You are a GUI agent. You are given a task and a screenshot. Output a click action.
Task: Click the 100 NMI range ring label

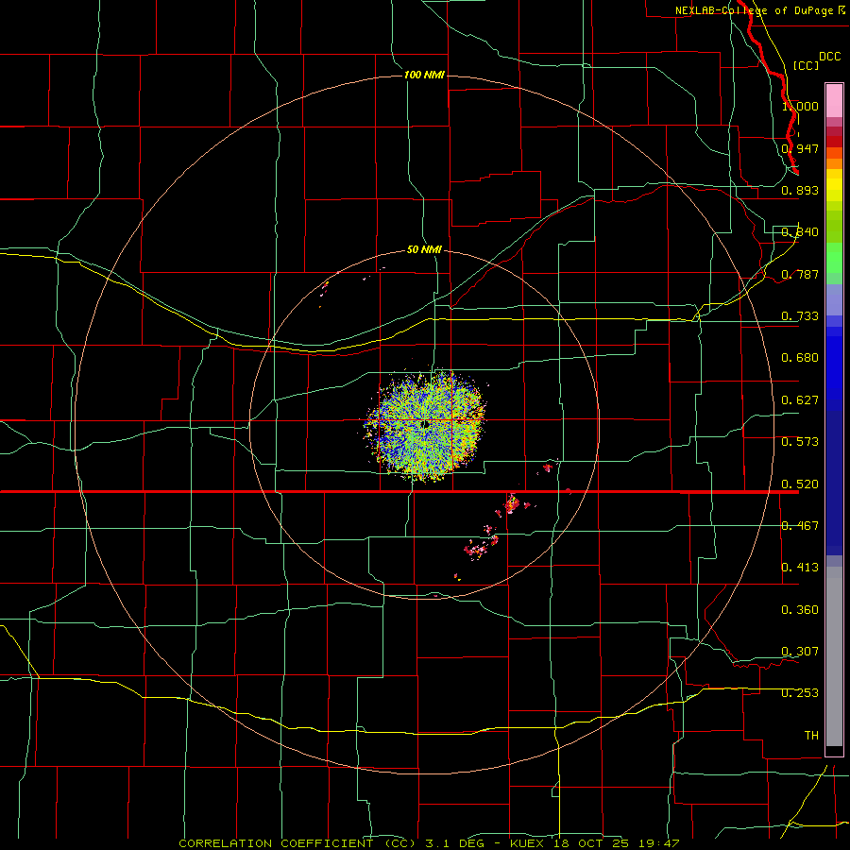[424, 75]
